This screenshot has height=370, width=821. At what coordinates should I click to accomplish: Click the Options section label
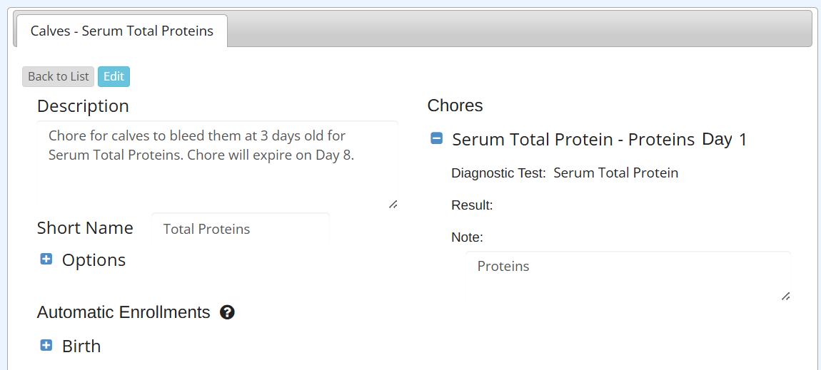tap(94, 260)
